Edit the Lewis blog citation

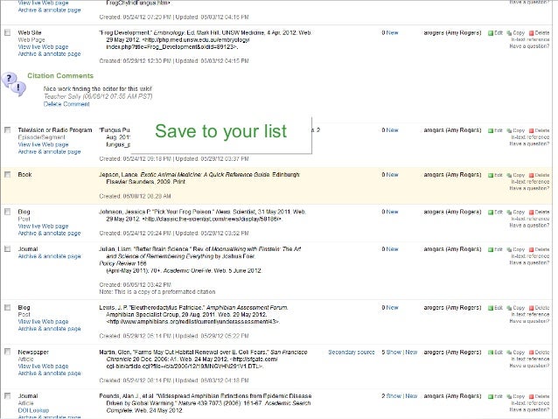[x=495, y=308]
